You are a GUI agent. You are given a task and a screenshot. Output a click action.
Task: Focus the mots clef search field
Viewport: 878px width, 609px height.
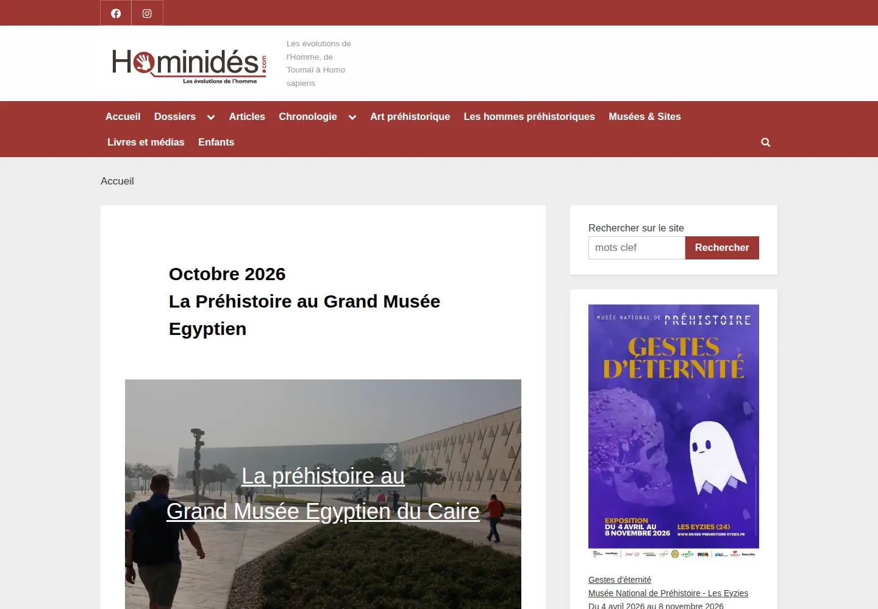tap(637, 248)
